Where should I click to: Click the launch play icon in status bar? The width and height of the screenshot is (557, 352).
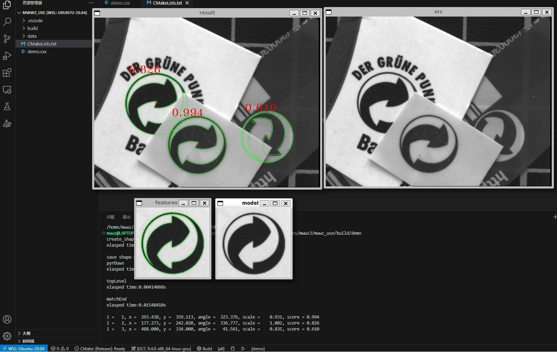coord(243,348)
